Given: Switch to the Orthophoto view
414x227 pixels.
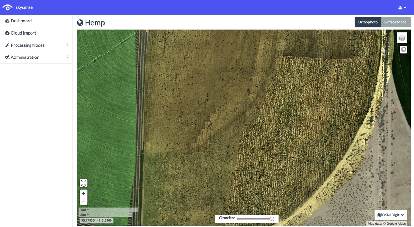Looking at the screenshot, I should 367,22.
